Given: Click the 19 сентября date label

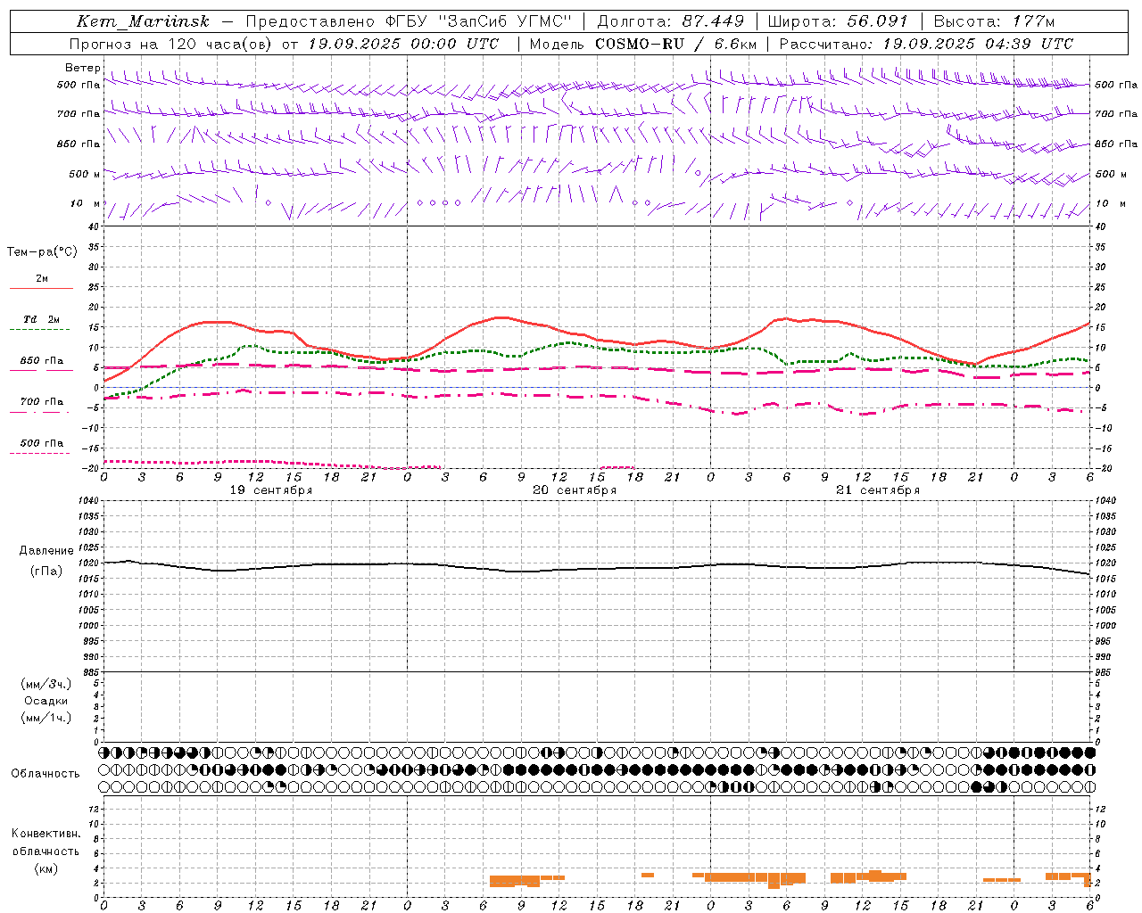Looking at the screenshot, I should [x=271, y=490].
